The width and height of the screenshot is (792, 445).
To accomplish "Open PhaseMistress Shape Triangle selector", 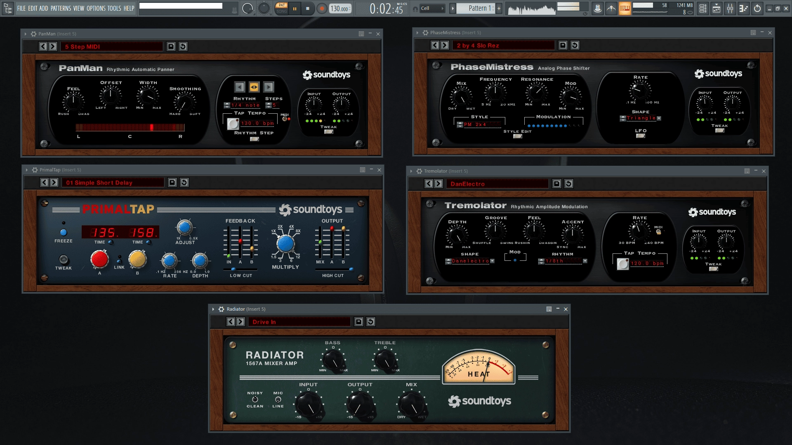I will (x=641, y=118).
